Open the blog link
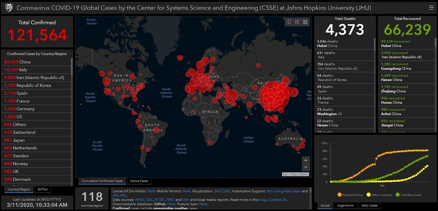This screenshot has height=211, width=438. click(x=263, y=200)
